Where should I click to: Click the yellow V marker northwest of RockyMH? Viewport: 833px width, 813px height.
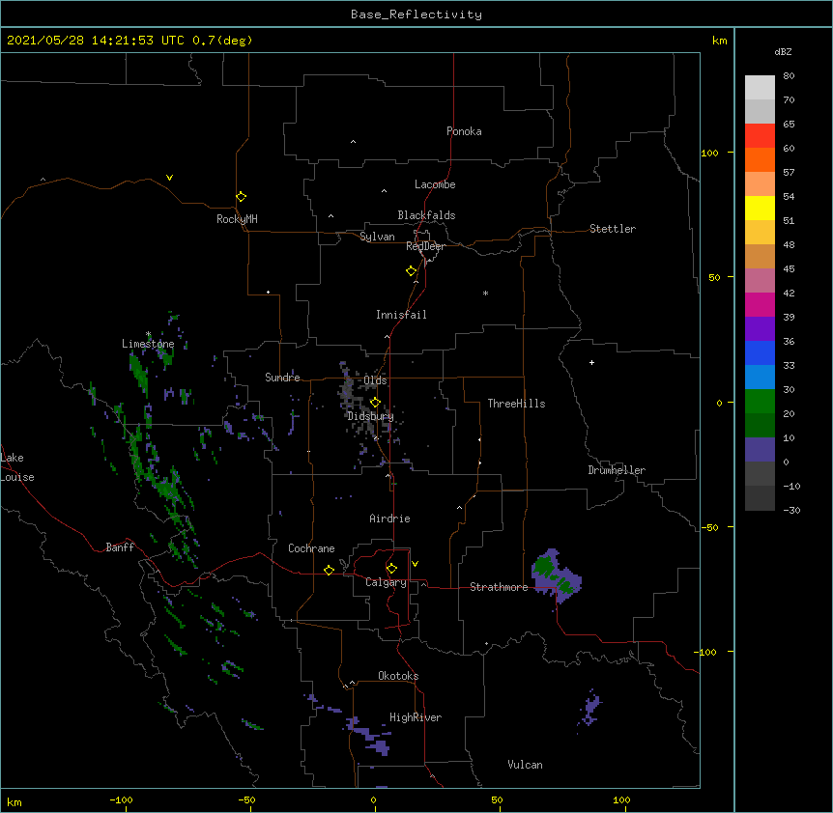click(169, 178)
